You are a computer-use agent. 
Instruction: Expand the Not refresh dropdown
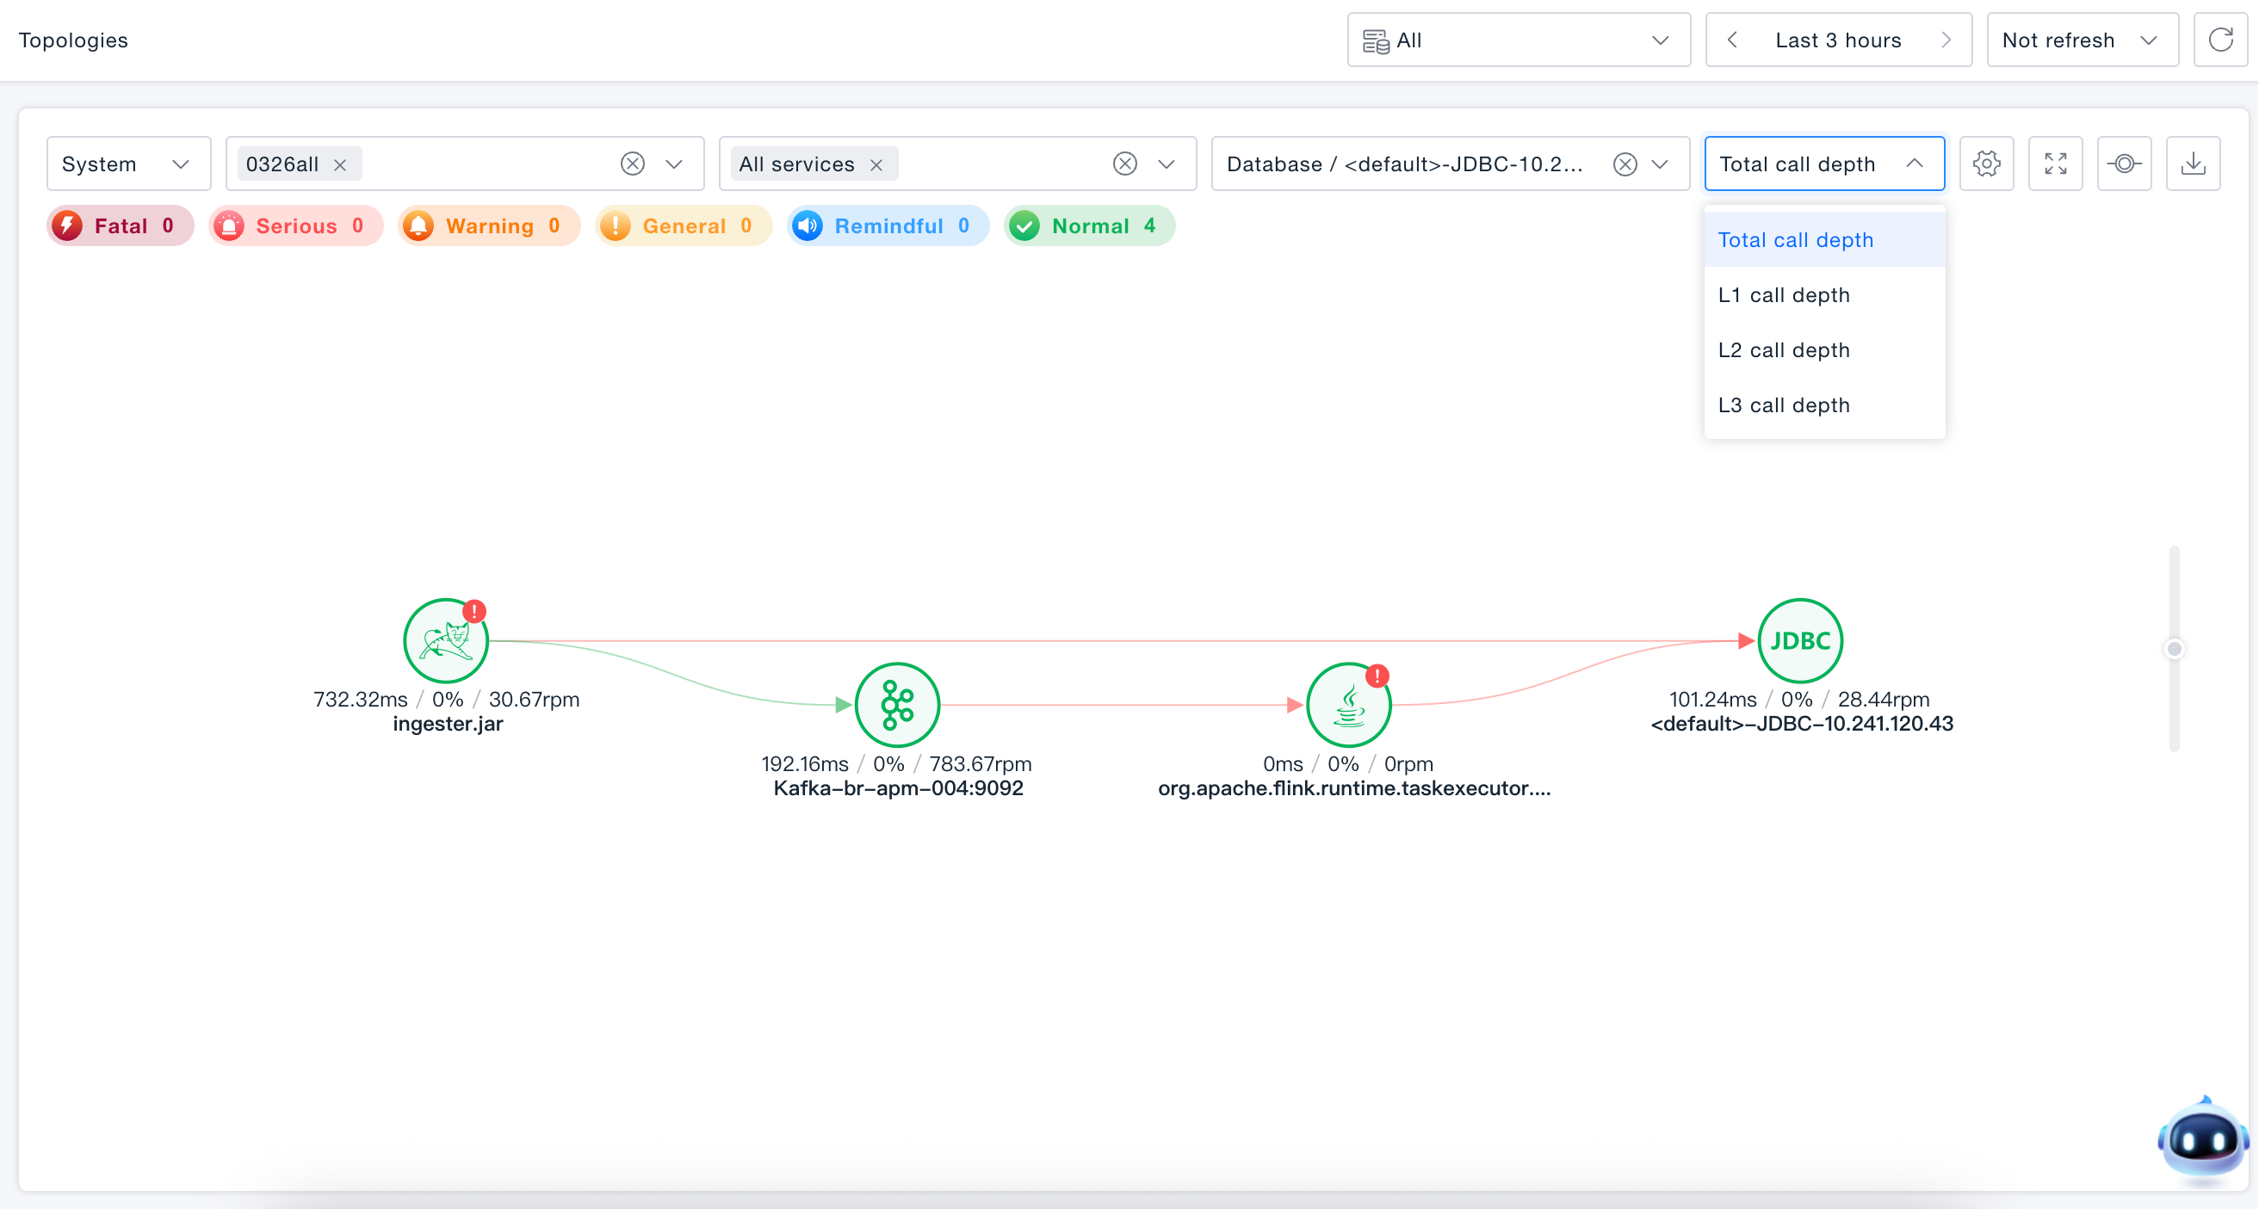click(2082, 40)
